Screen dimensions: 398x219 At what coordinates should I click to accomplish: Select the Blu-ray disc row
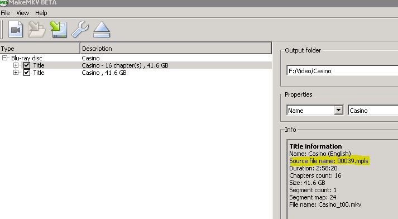136,58
